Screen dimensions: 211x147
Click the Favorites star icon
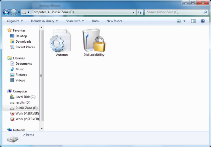click(x=9, y=30)
